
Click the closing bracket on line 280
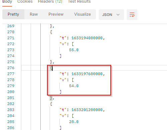point(60,92)
